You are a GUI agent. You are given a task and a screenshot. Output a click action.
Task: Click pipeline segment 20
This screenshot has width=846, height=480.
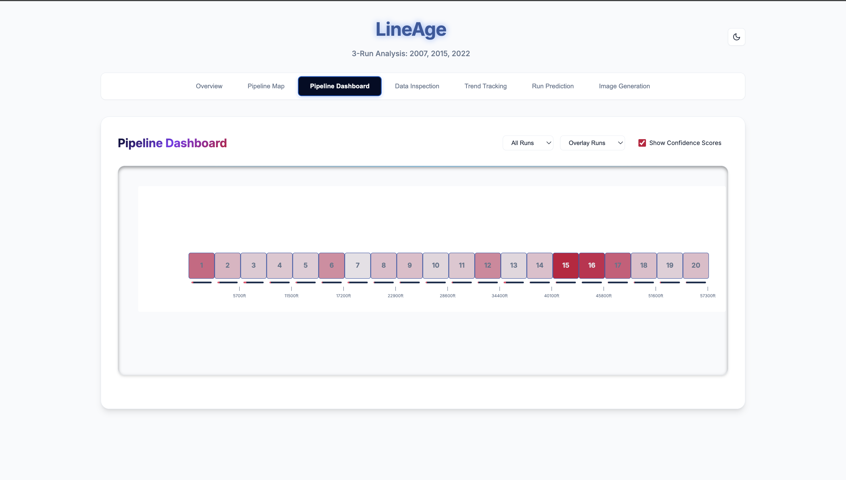coord(695,265)
